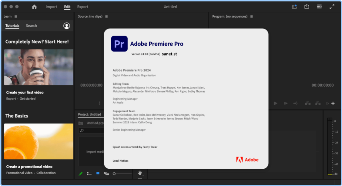Open Quick Export share icon

[307, 7]
